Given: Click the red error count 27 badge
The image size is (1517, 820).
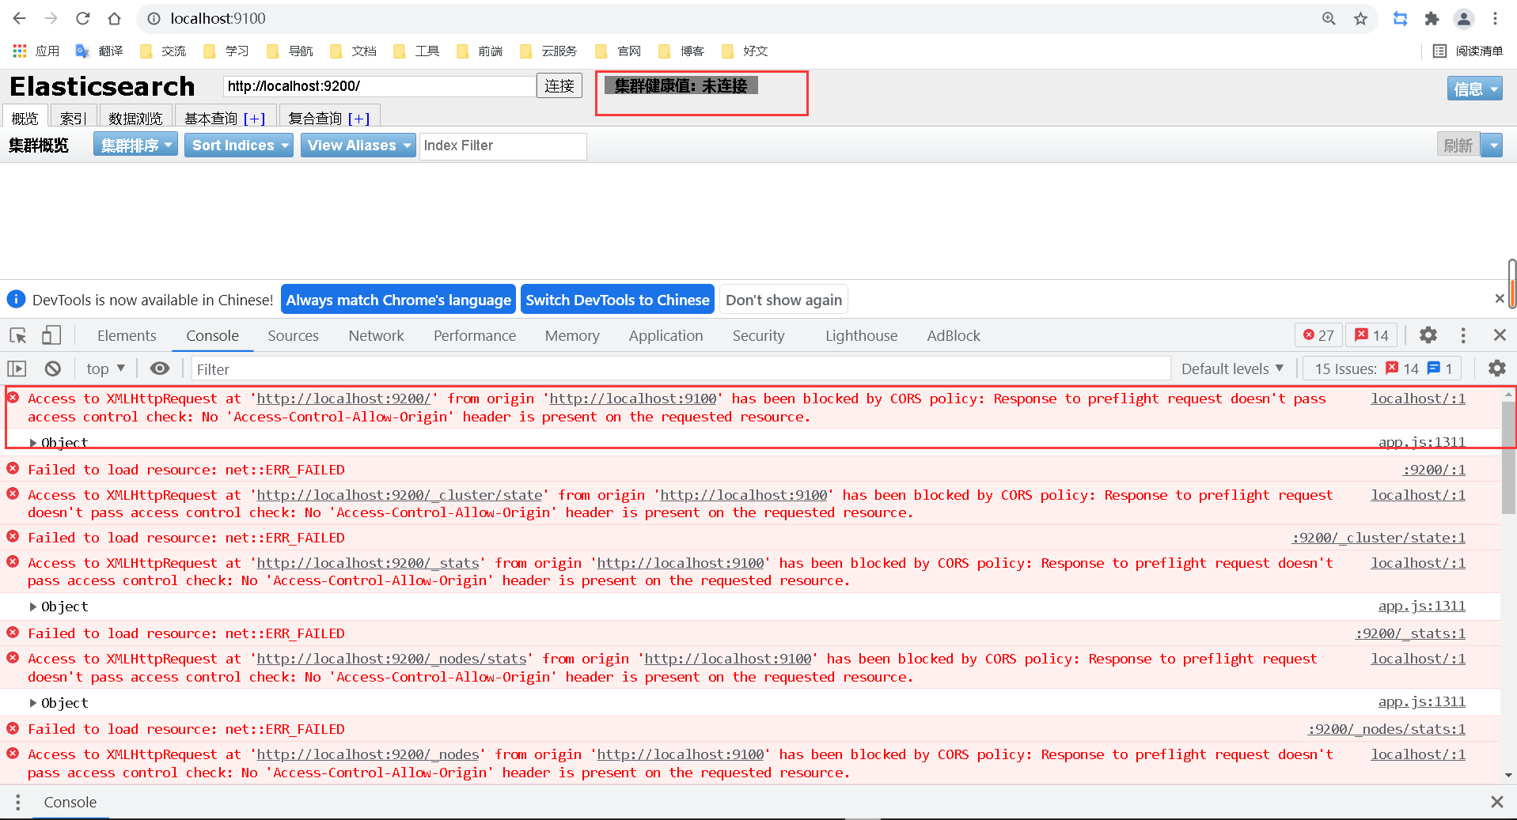Looking at the screenshot, I should coord(1318,335).
